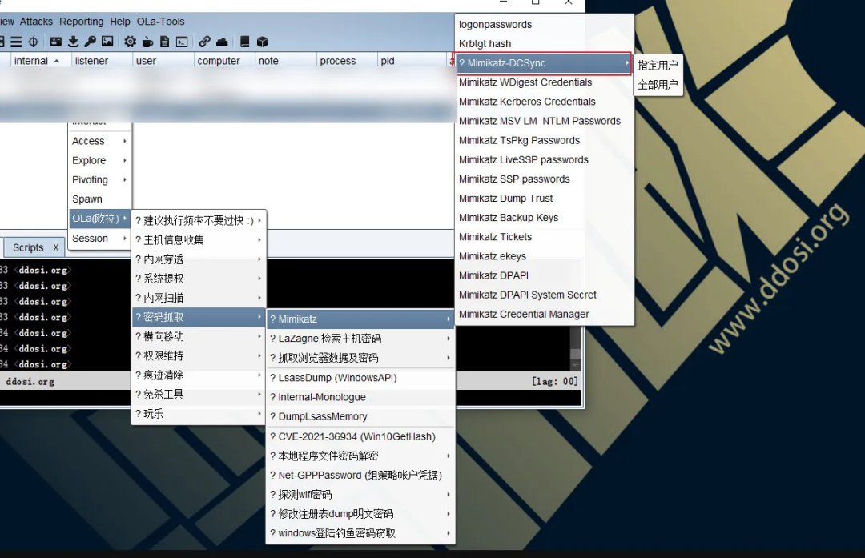This screenshot has width=865, height=558.
Task: Click the chain link icon in toolbar
Action: pyautogui.click(x=205, y=42)
